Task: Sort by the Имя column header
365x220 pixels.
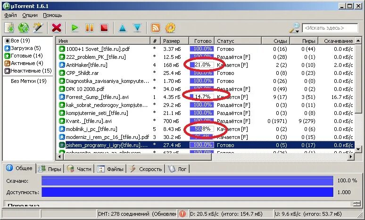Action: [x=103, y=41]
